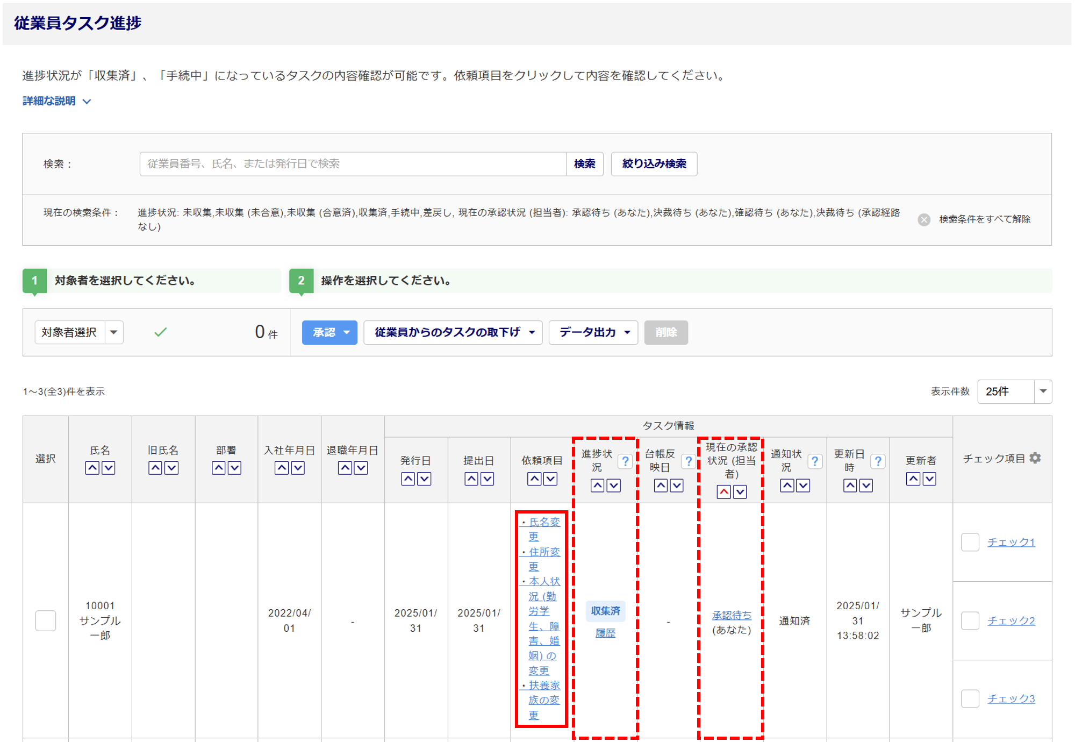Open the 履歴 link under 収集済
Image resolution: width=1075 pixels, height=742 pixels.
click(x=605, y=633)
